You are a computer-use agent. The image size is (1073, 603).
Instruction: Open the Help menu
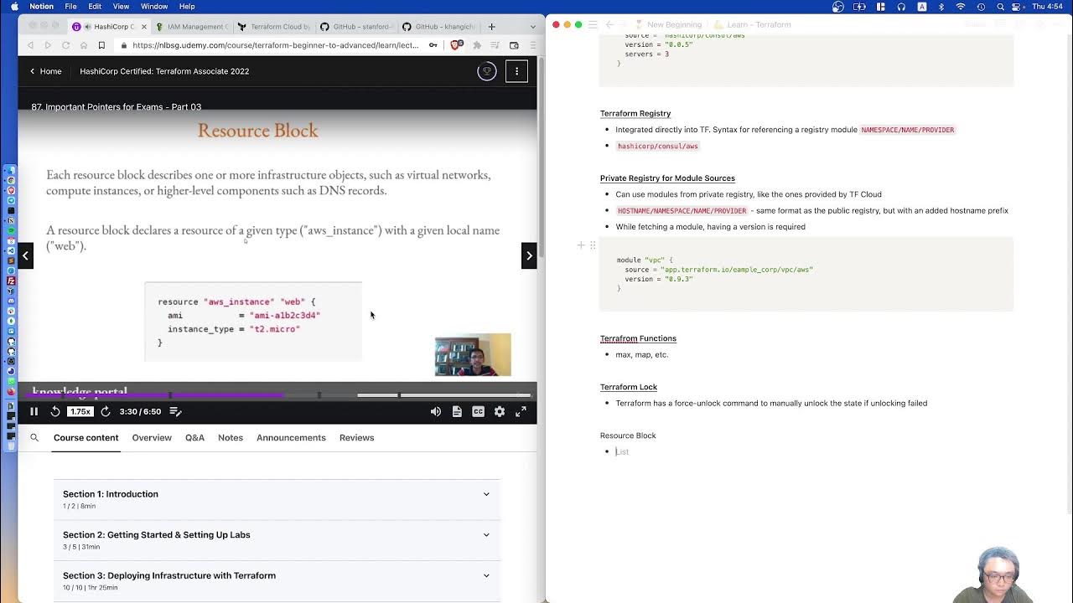point(187,7)
